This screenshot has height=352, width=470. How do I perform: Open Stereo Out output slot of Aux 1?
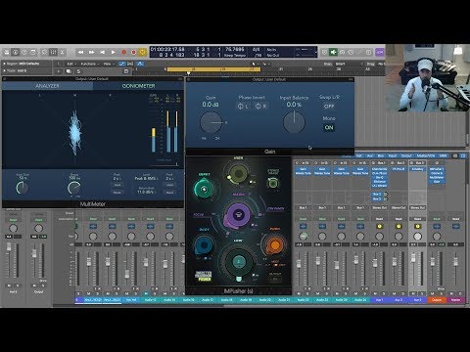pos(380,207)
